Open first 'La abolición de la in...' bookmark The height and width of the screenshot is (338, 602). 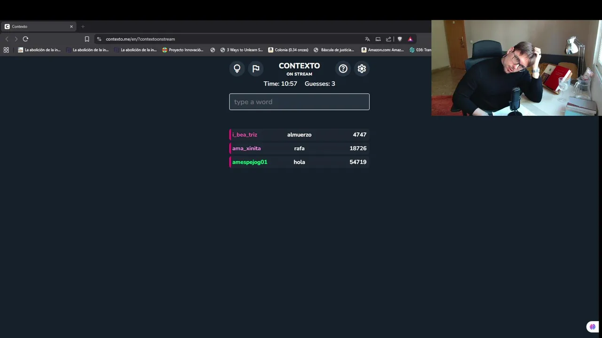coord(40,50)
